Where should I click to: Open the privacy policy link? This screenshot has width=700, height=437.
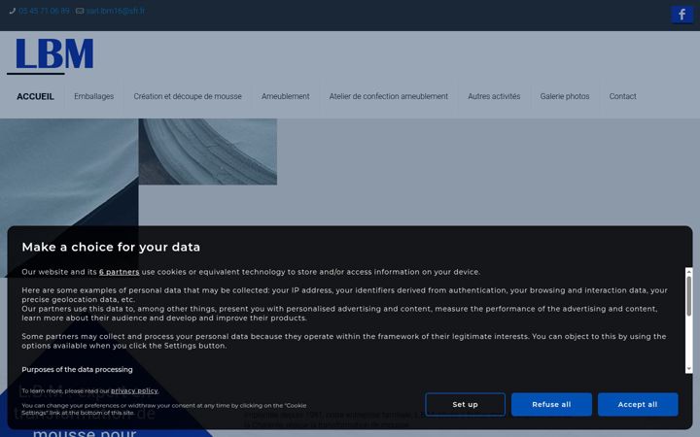pyautogui.click(x=134, y=391)
